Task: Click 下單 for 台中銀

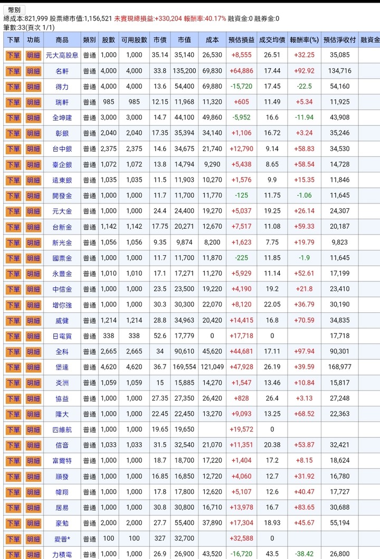Action: coord(14,149)
